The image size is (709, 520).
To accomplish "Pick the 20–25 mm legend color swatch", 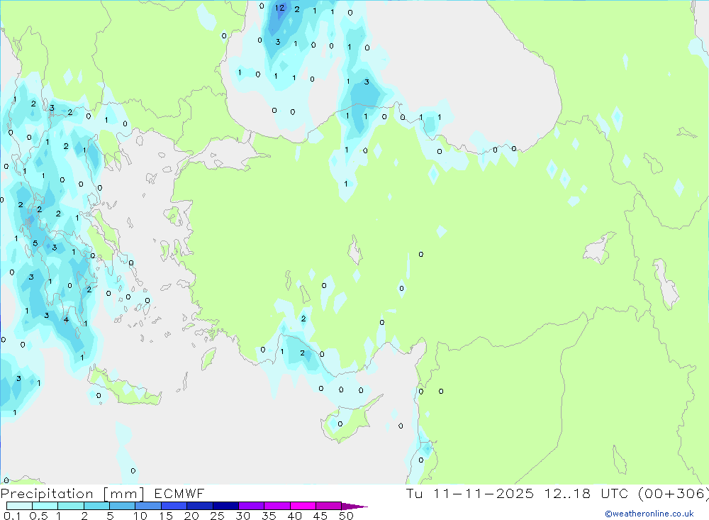I will pos(199,506).
